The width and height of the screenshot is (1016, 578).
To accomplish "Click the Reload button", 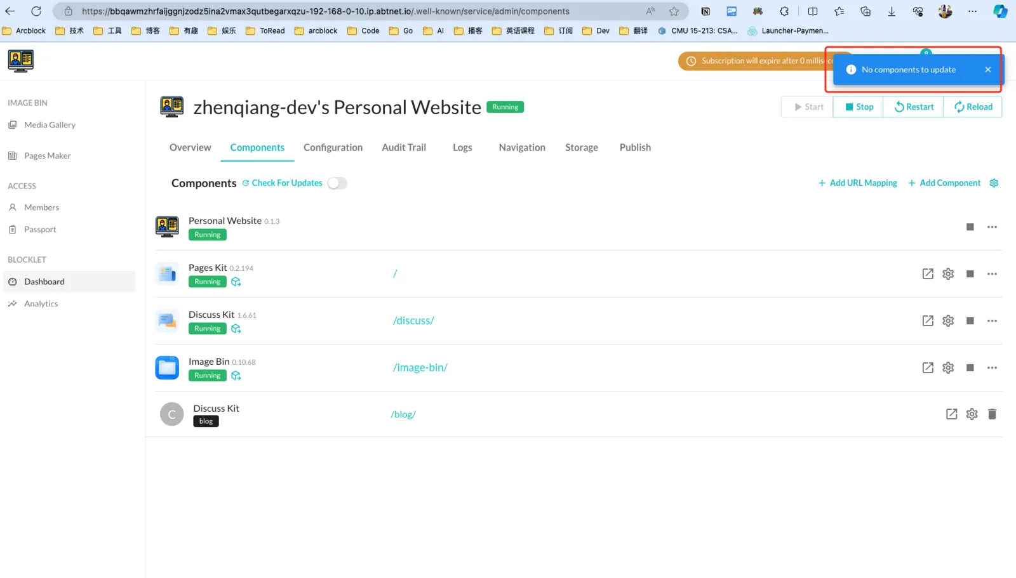I will (973, 107).
